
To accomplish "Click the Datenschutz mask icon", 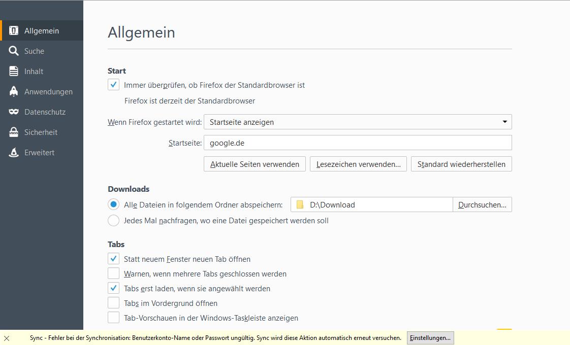I will coord(14,112).
